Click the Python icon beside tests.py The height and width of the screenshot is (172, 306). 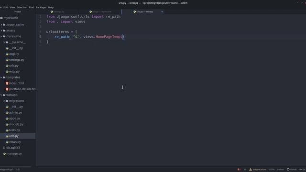(7, 130)
